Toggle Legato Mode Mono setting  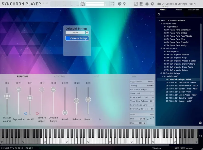click(142, 82)
